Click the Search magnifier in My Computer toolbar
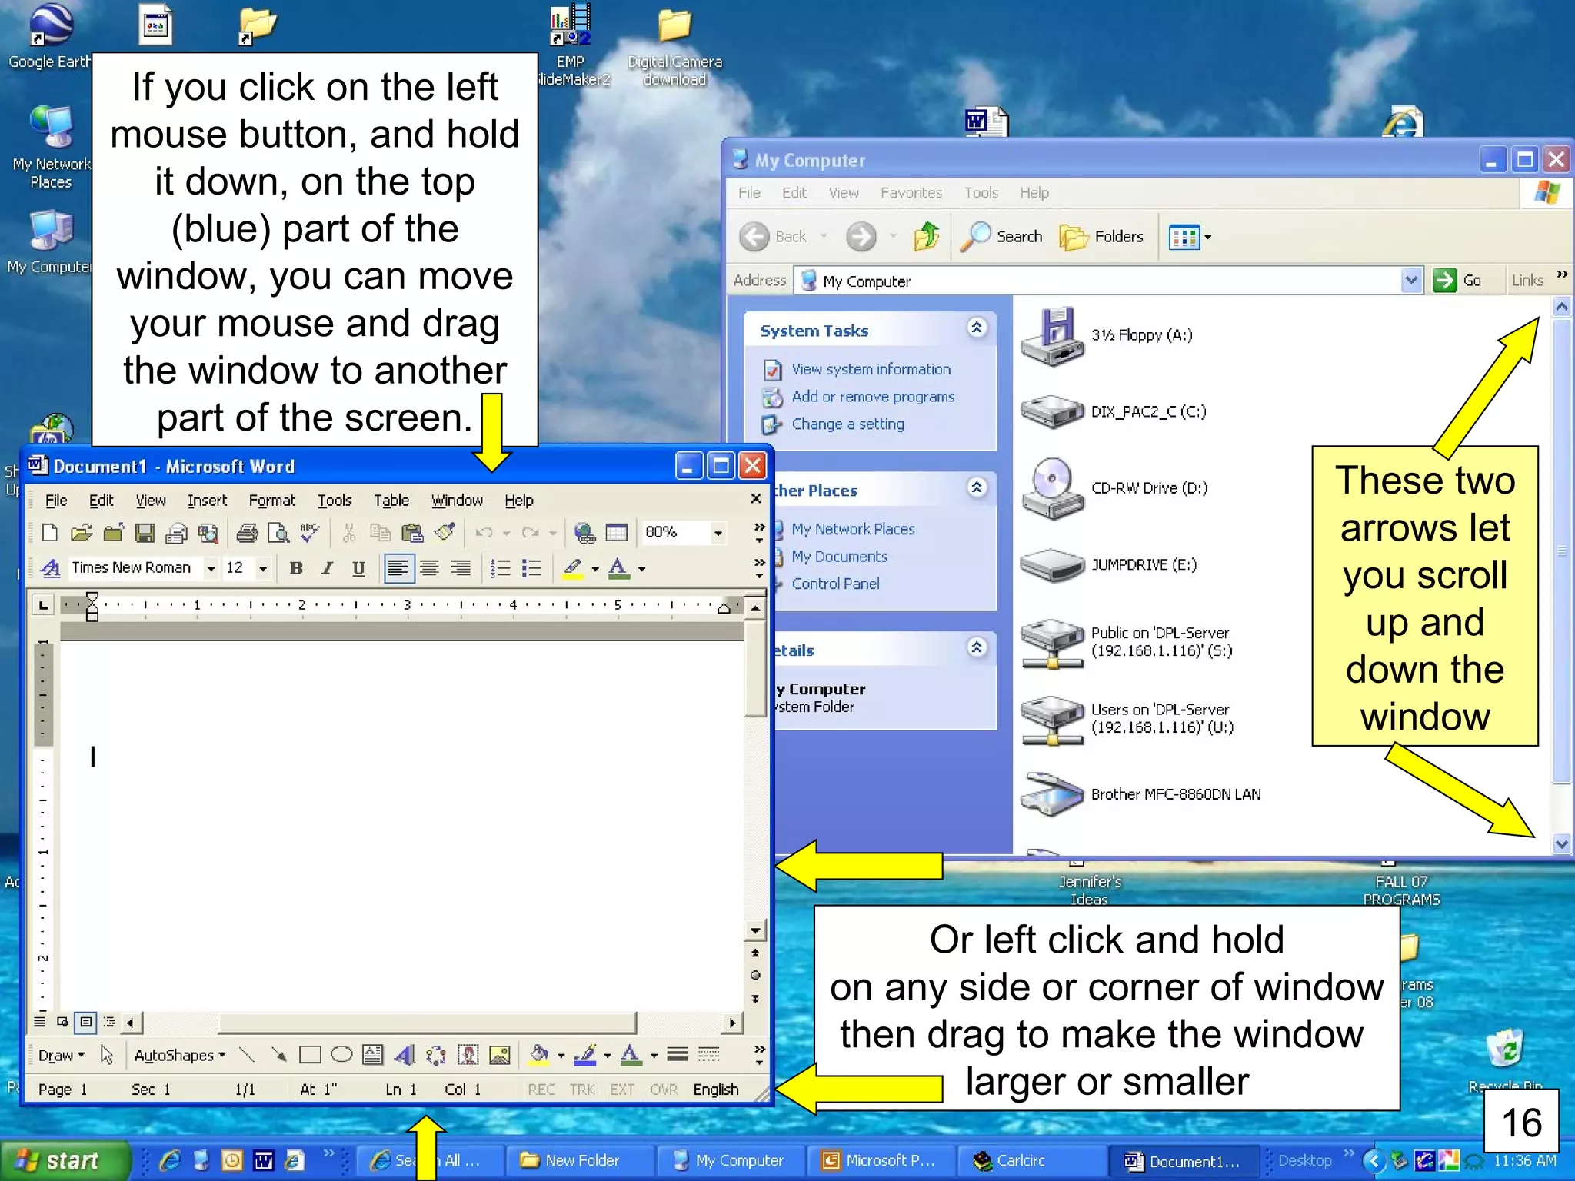 pyautogui.click(x=1002, y=236)
